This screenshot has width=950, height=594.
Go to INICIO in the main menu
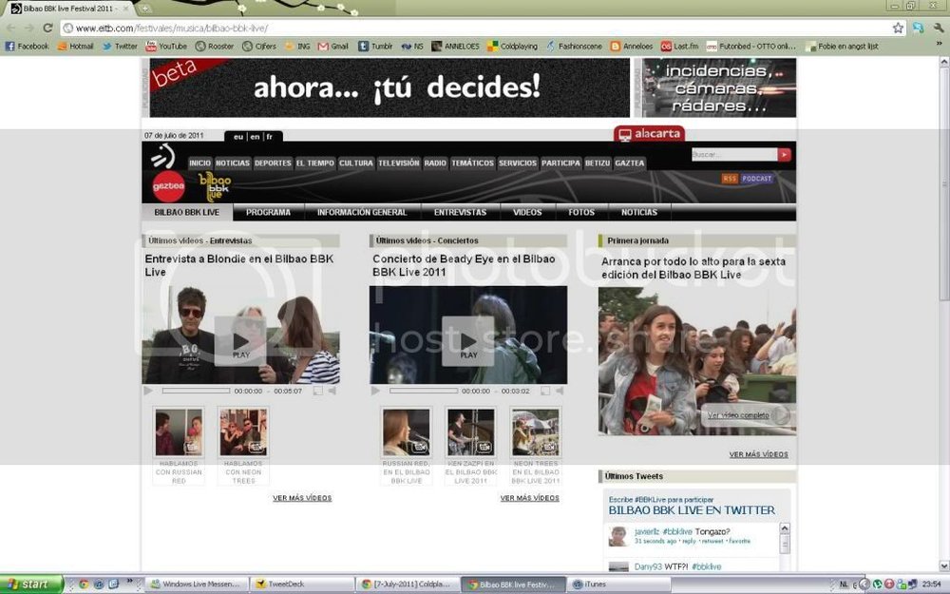(x=199, y=163)
